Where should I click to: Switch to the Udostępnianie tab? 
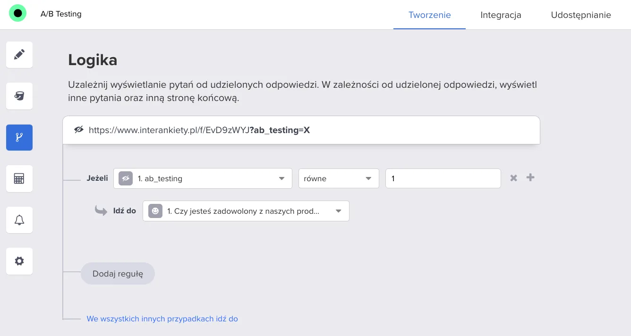[x=581, y=15]
